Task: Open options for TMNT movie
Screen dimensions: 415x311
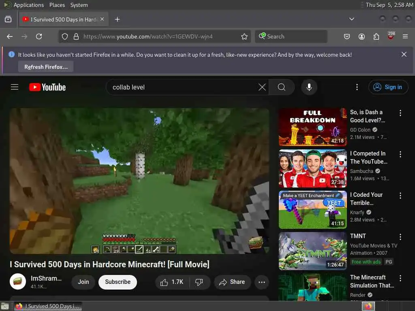Action: pos(400,236)
